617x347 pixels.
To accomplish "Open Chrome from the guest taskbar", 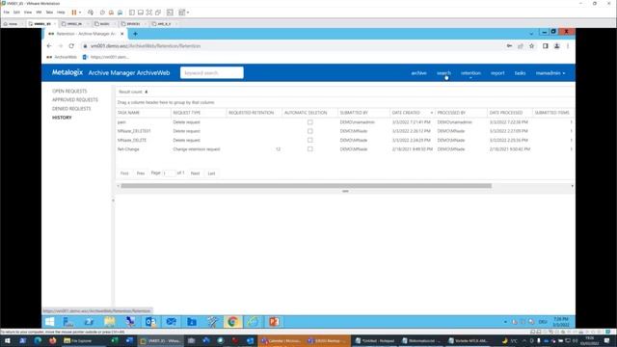I will 232,322.
